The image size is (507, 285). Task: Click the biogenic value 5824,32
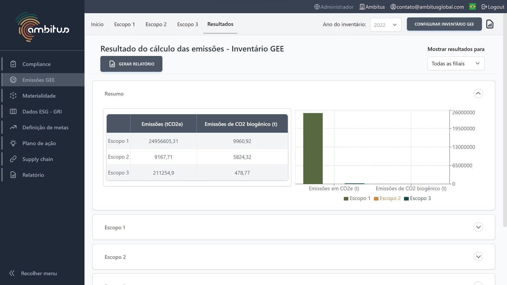tap(242, 157)
